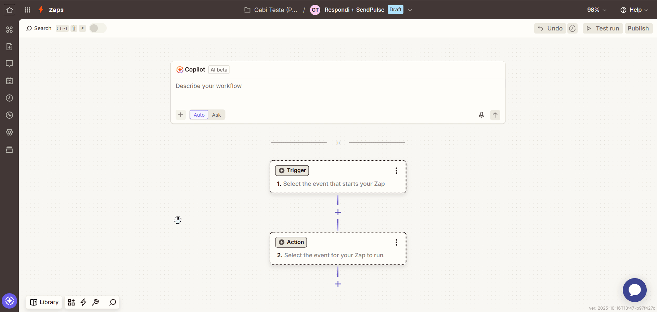Screen dimensions: 657x312
Task: Expand the Zap name chevron dropdown
Action: (410, 10)
